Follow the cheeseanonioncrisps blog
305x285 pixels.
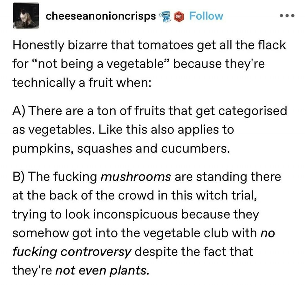tap(206, 16)
